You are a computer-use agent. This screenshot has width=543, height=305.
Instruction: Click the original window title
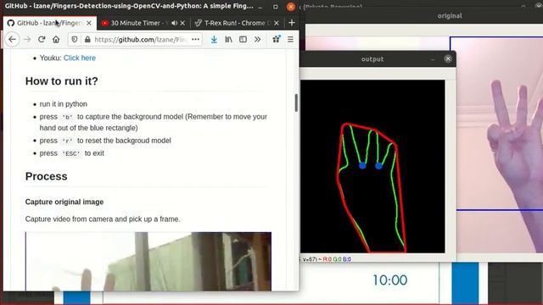(450, 16)
